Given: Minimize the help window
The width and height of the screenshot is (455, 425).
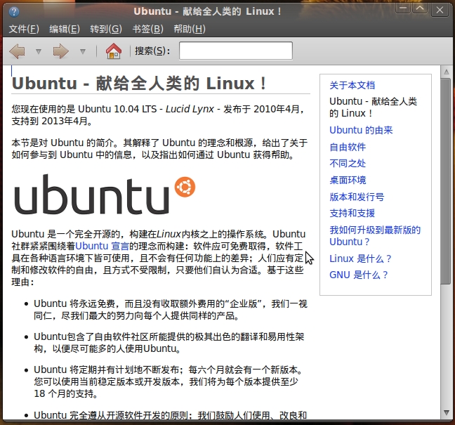Looking at the screenshot, I should click(403, 8).
